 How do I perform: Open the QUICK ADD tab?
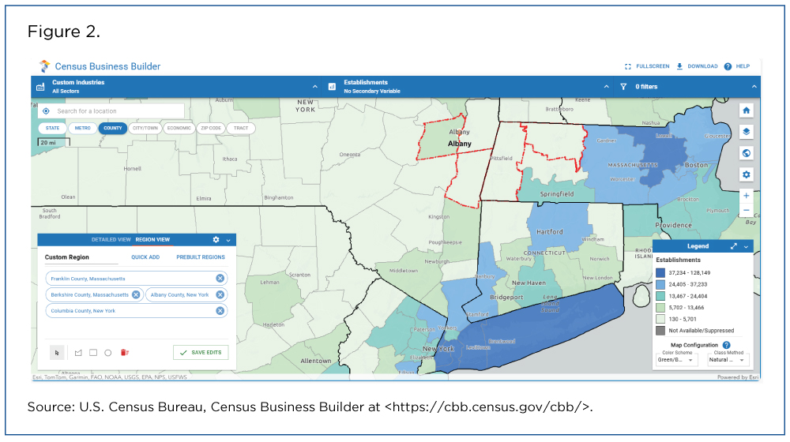(145, 257)
